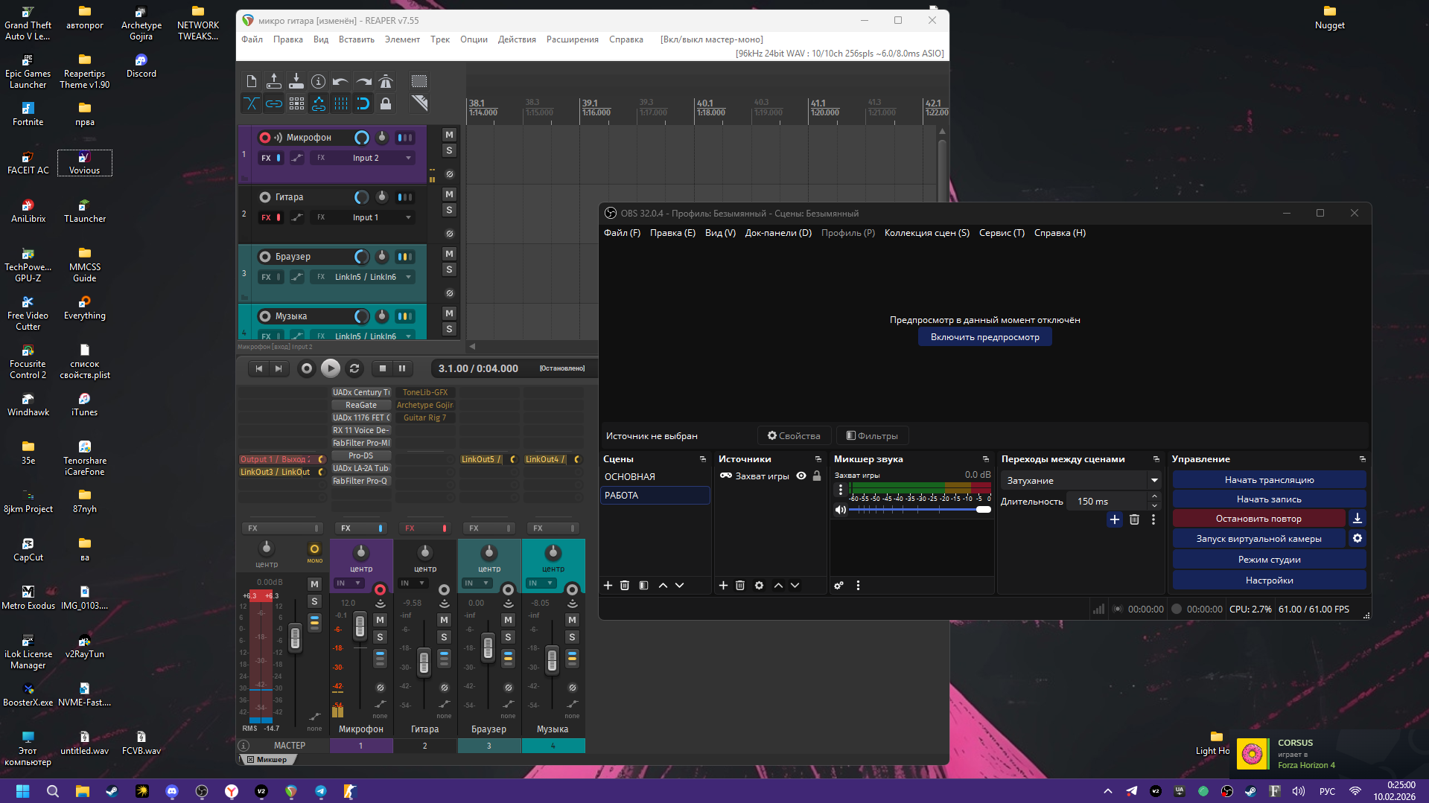This screenshot has height=803, width=1429.
Task: Add a new source in OBS Источники panel
Action: pyautogui.click(x=723, y=586)
